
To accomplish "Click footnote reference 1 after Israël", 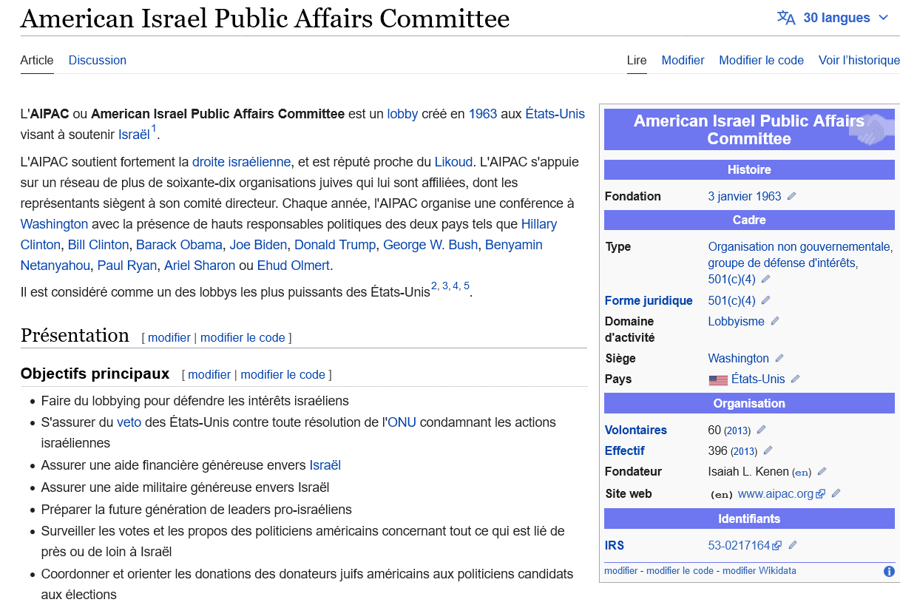I will coord(154,130).
